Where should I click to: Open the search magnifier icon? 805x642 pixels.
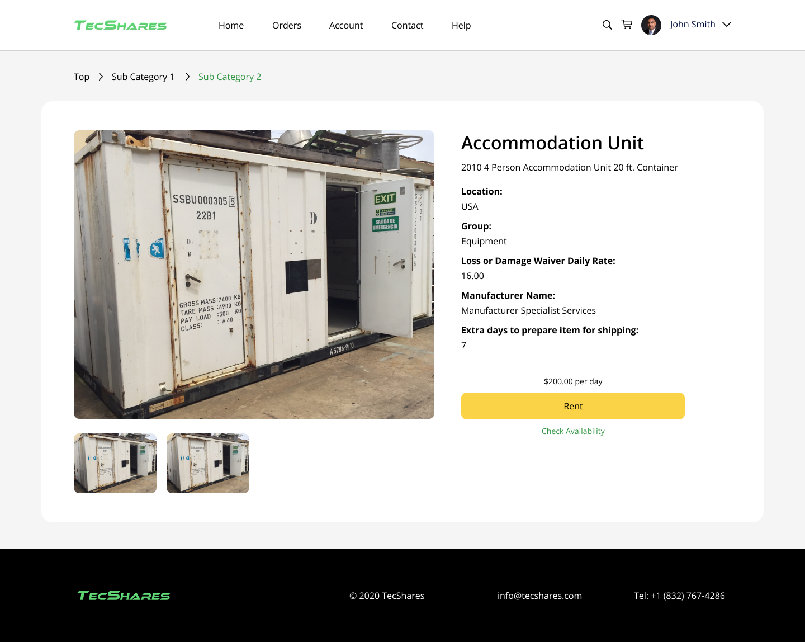pyautogui.click(x=607, y=25)
